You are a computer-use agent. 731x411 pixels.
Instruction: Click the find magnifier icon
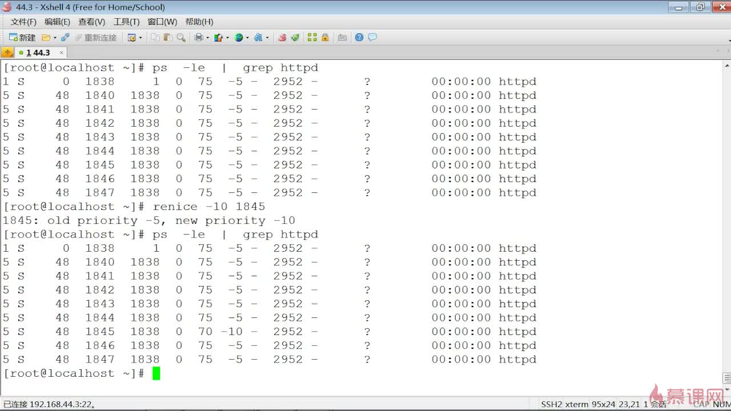tap(181, 37)
